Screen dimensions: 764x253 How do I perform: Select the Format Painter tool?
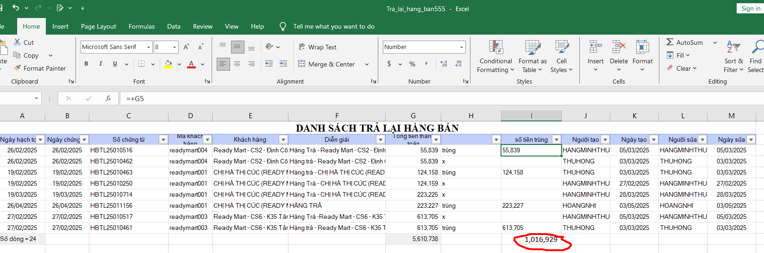[x=40, y=68]
